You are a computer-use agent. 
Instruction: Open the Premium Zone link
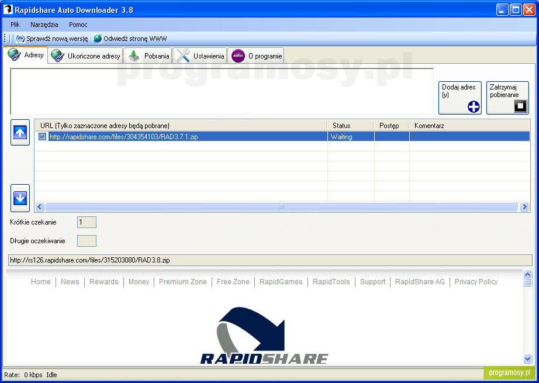pos(183,282)
